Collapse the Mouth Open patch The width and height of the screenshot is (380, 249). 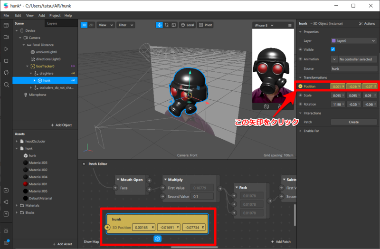click(x=118, y=180)
